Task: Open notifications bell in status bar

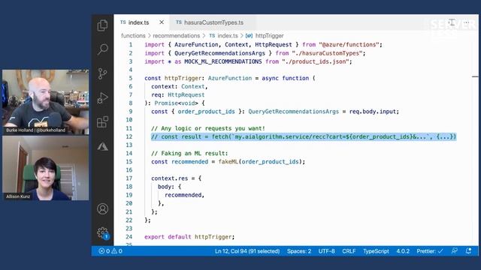Action: 468,251
